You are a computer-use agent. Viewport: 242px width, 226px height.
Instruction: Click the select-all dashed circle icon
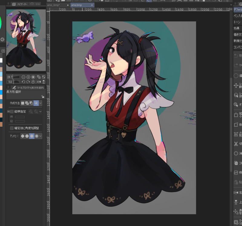pos(236,76)
